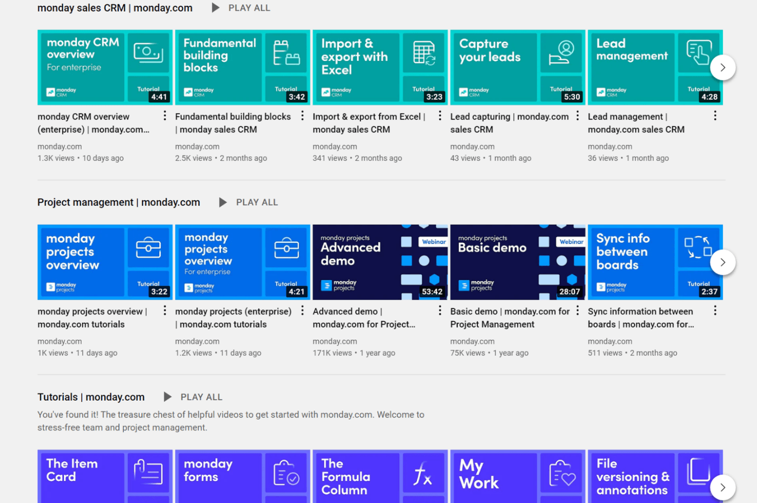The image size is (757, 503).
Task: Select the text '1.3K views • 10 days ago'
Action: 80,158
